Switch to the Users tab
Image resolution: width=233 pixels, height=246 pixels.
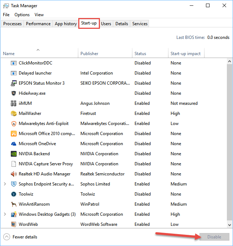click(x=106, y=24)
